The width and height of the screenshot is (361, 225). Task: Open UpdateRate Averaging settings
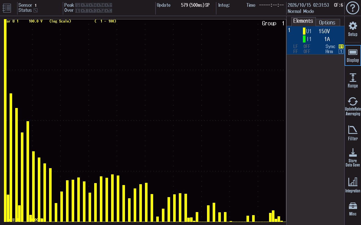[353, 107]
